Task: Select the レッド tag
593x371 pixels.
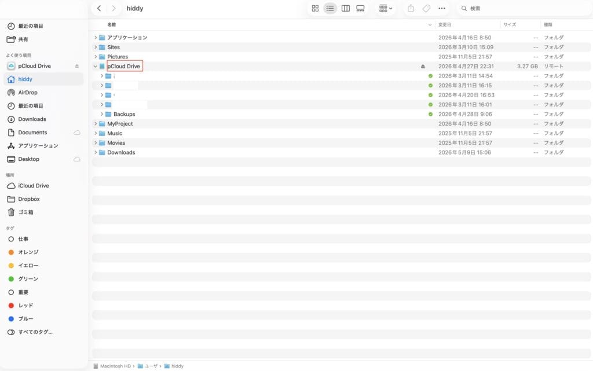Action: point(25,306)
